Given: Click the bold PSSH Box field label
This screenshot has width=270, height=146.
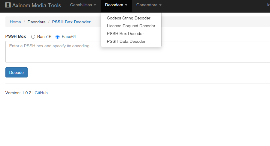Looking at the screenshot, I should [x=16, y=36].
